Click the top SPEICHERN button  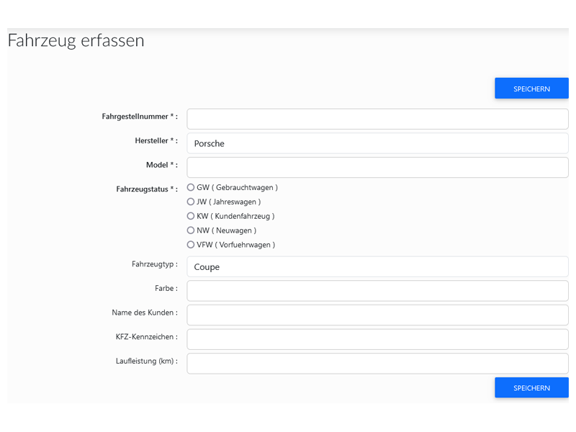point(531,89)
